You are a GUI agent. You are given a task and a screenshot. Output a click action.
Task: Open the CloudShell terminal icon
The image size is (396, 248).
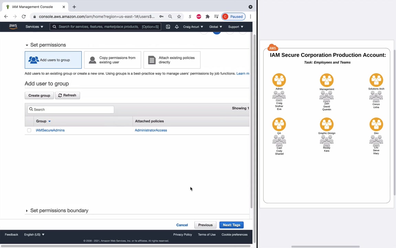click(168, 27)
